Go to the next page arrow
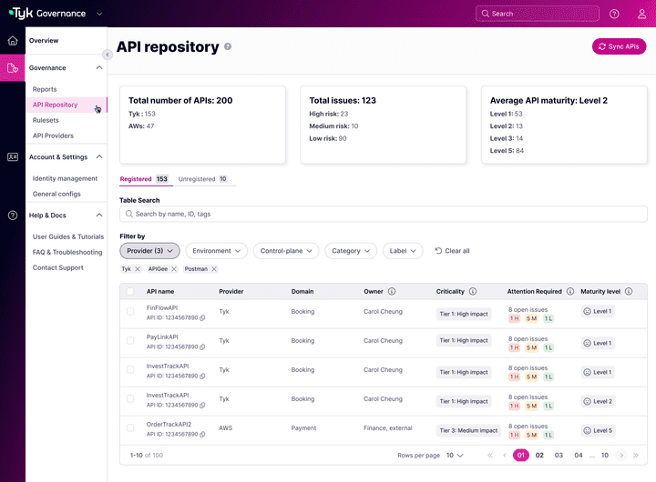Viewport: 656px width, 482px height. (x=621, y=456)
